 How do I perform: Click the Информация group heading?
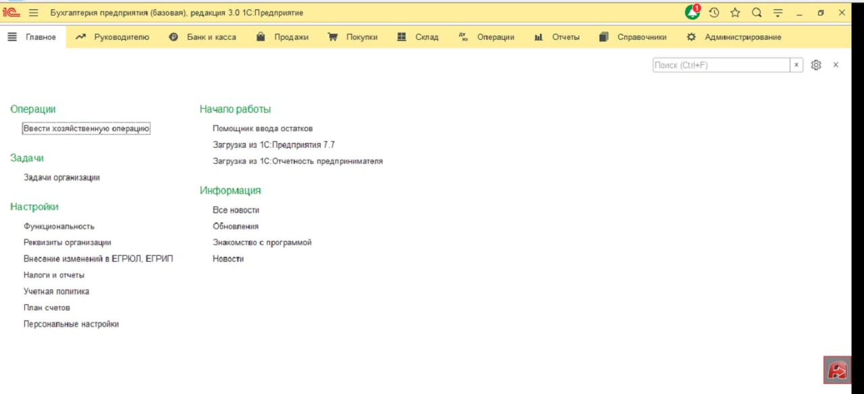230,190
